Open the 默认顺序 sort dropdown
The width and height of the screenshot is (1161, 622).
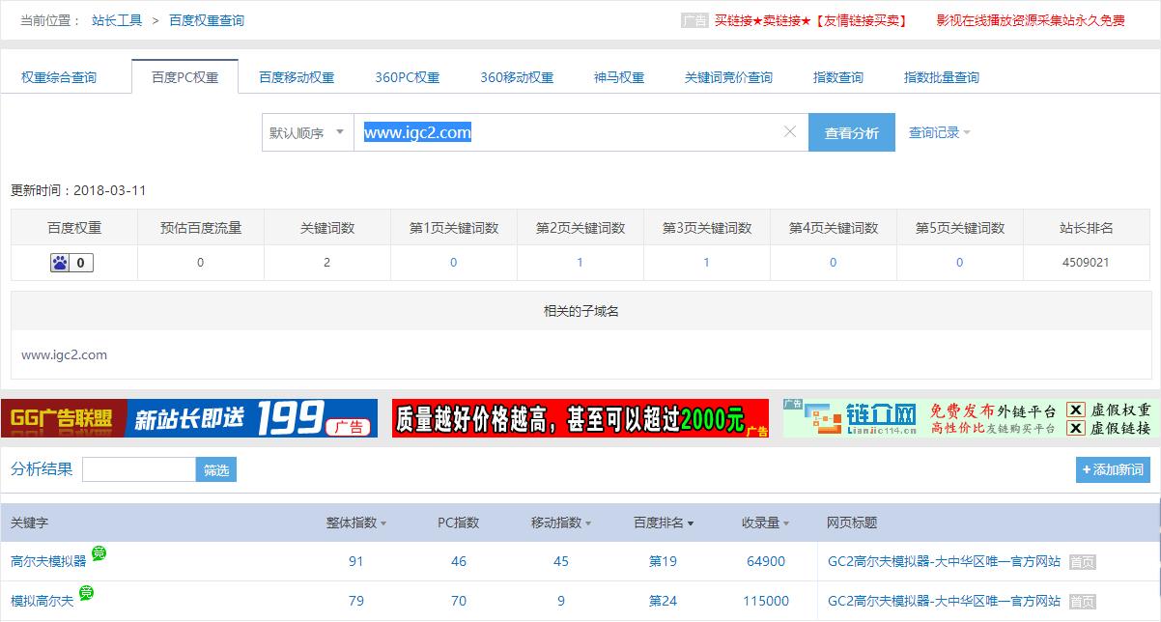point(307,133)
